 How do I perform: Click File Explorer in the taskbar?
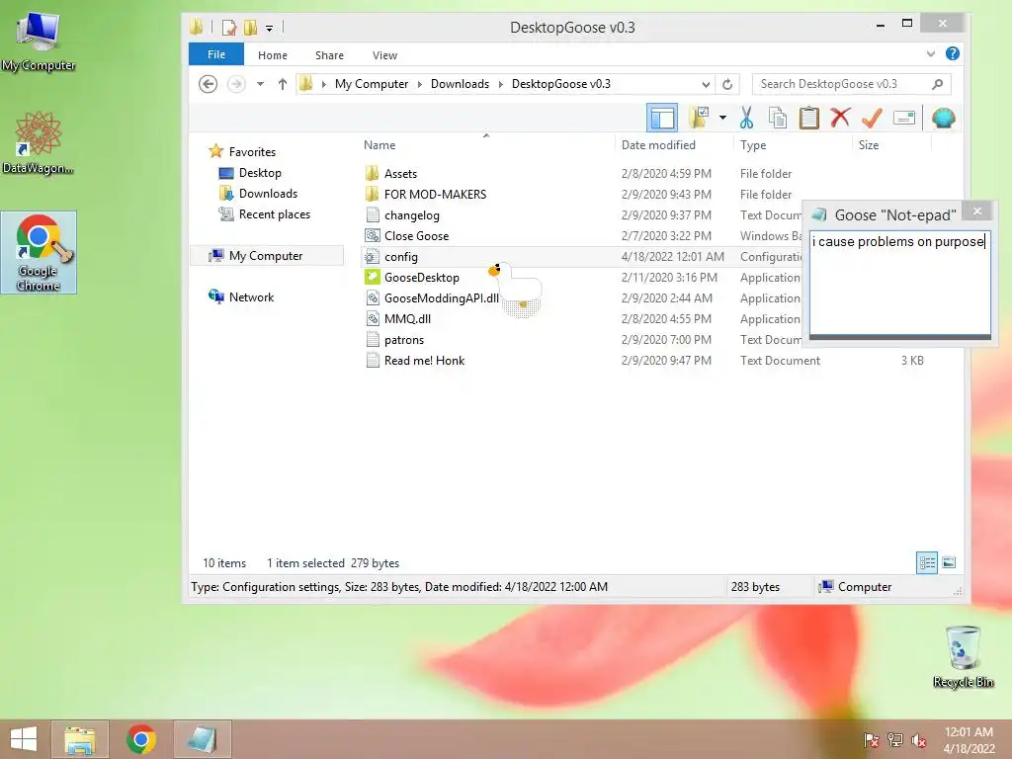click(80, 739)
